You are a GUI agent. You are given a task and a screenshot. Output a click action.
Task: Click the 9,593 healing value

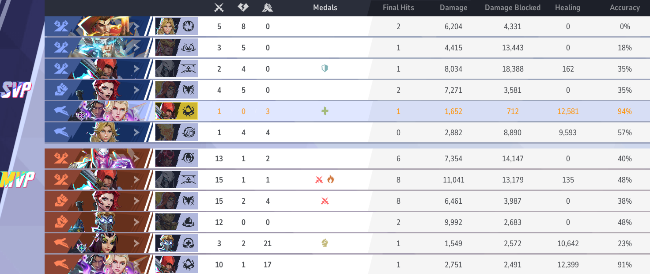click(x=567, y=133)
